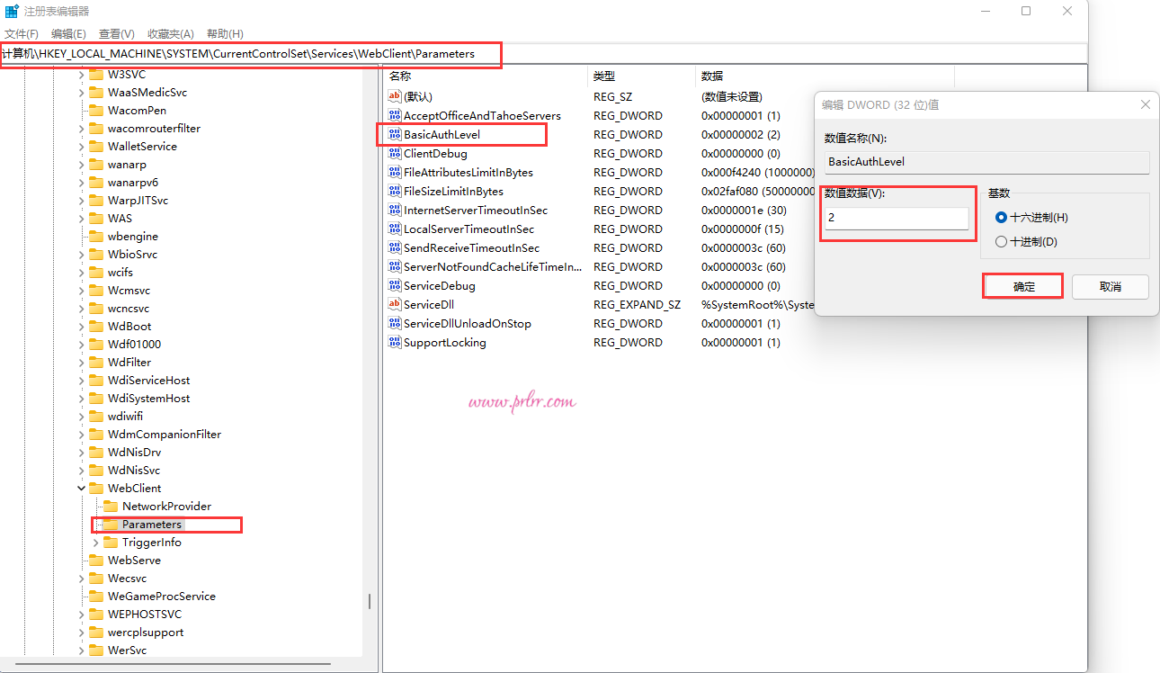This screenshot has width=1160, height=673.
Task: Click the Parameters folder icon in tree
Action: pyautogui.click(x=111, y=525)
